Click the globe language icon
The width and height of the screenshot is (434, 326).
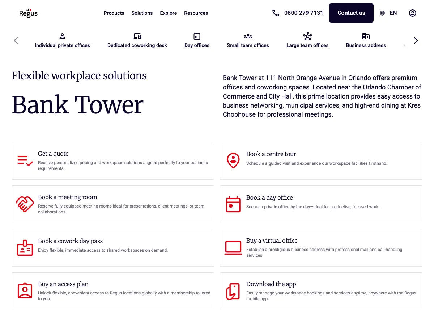pyautogui.click(x=382, y=13)
